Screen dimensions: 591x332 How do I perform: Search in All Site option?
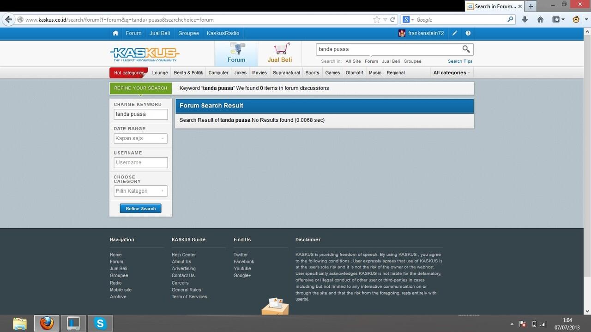[x=353, y=61]
